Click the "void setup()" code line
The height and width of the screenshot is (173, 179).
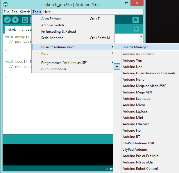coord(17,37)
